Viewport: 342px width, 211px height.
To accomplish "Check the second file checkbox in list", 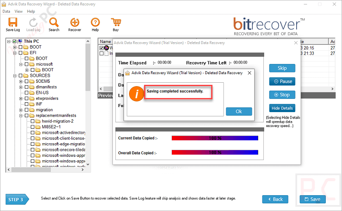I will (x=101, y=53).
